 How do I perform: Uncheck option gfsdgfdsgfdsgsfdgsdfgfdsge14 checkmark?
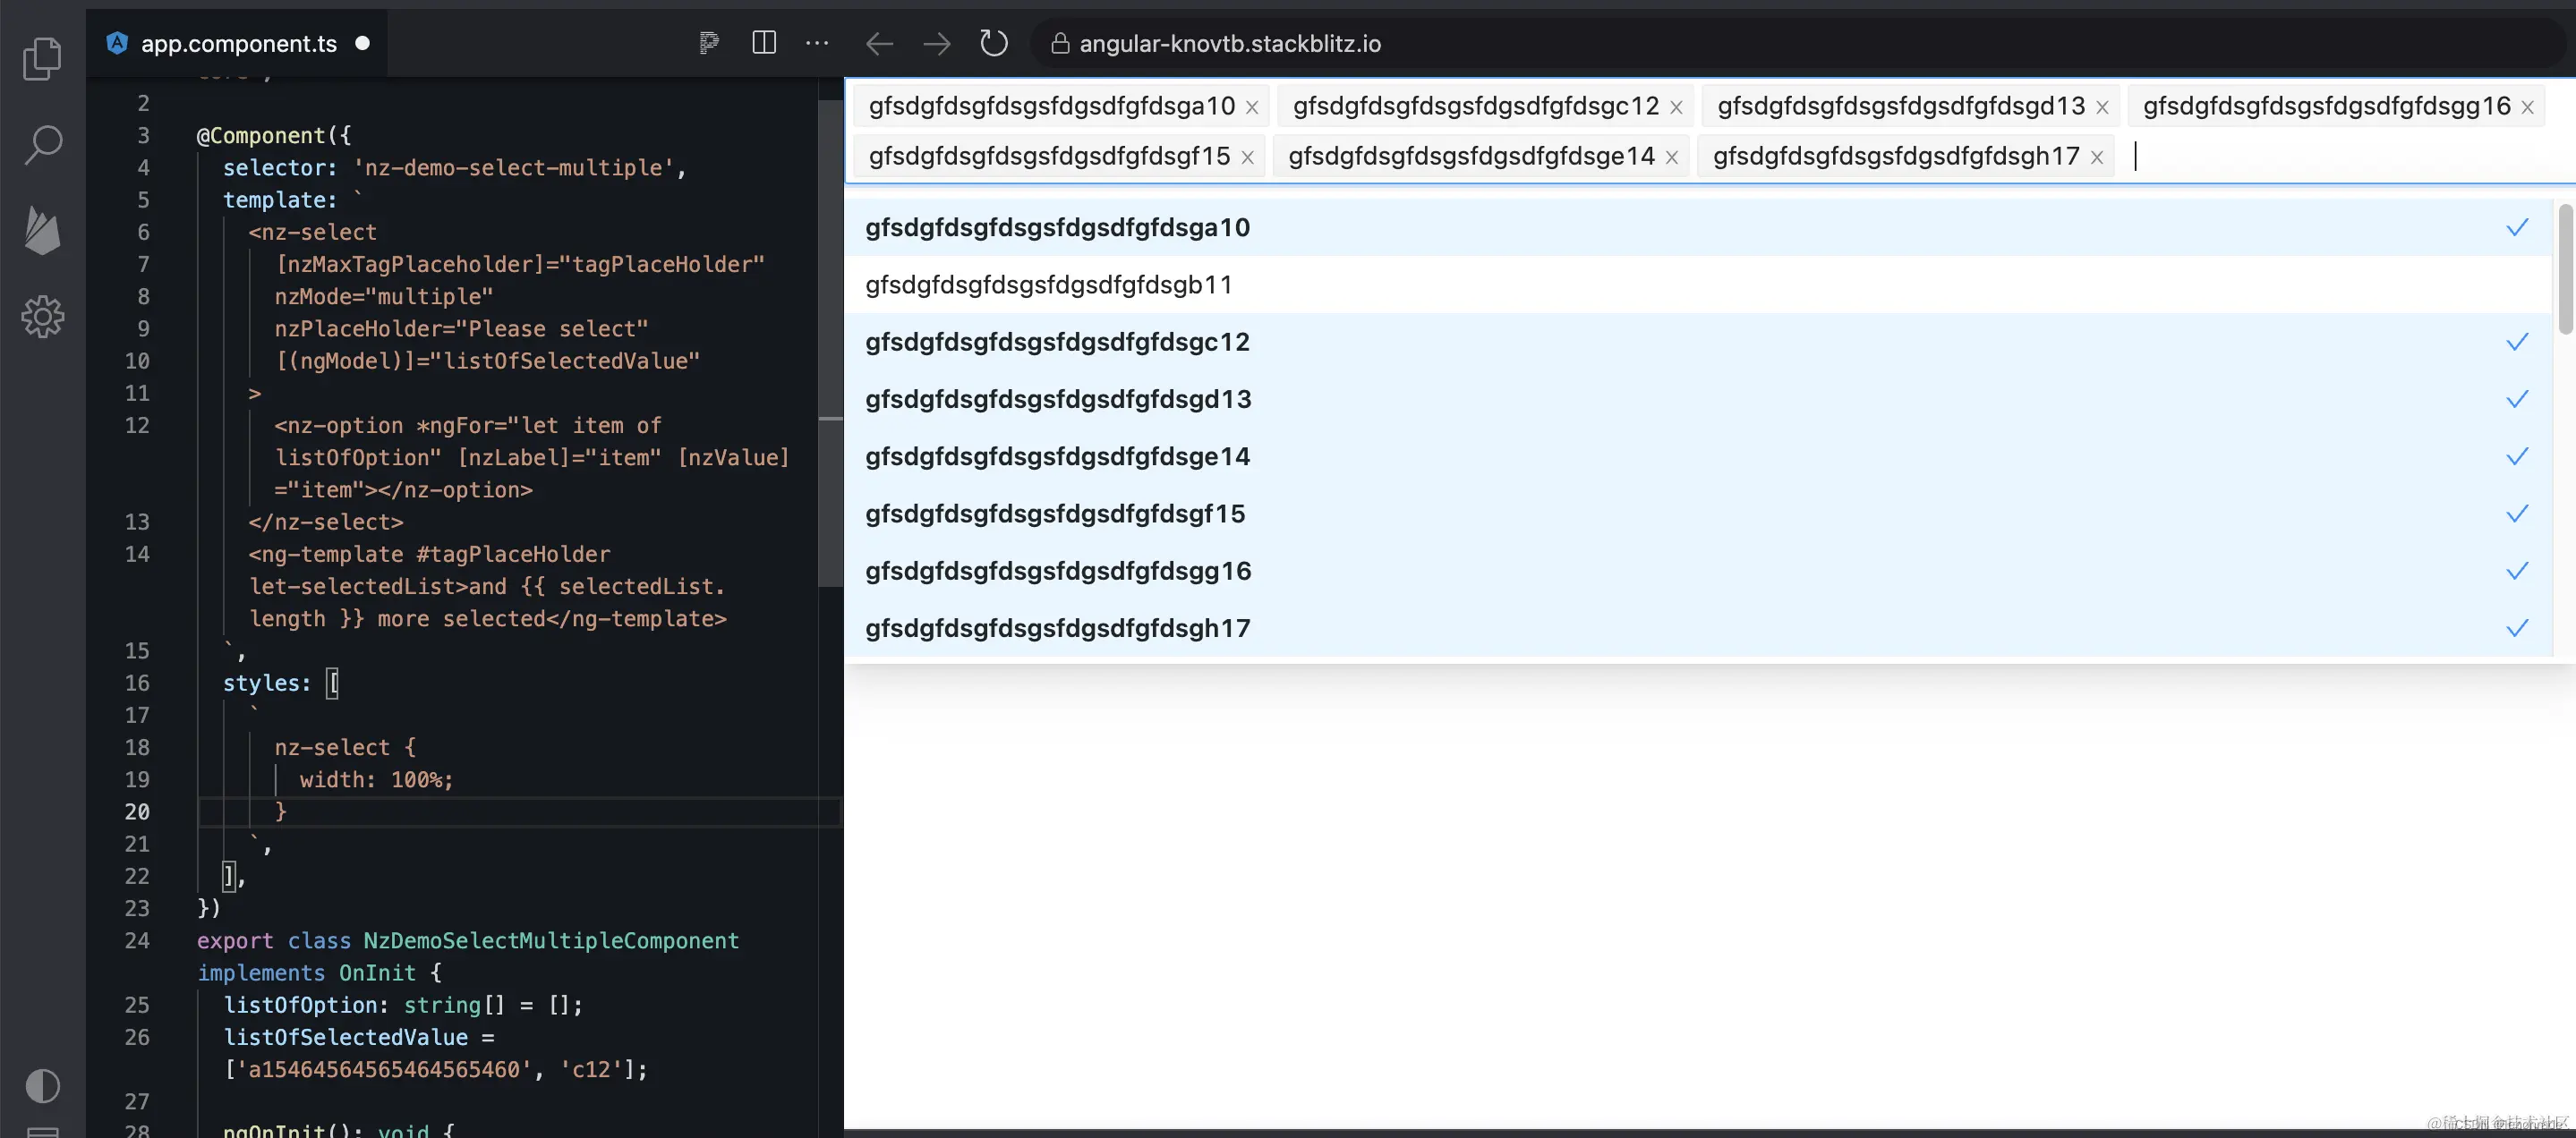click(2517, 456)
